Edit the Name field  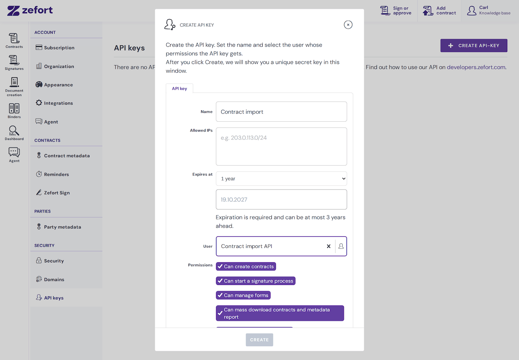[x=281, y=112]
